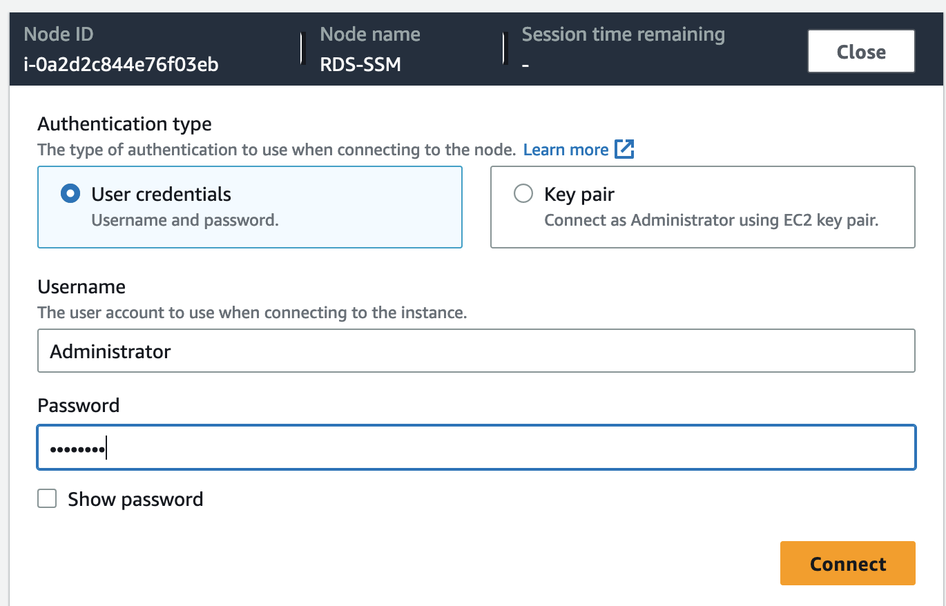Click the RDS-SSM node name value
Image resolution: width=946 pixels, height=606 pixels.
[x=360, y=65]
